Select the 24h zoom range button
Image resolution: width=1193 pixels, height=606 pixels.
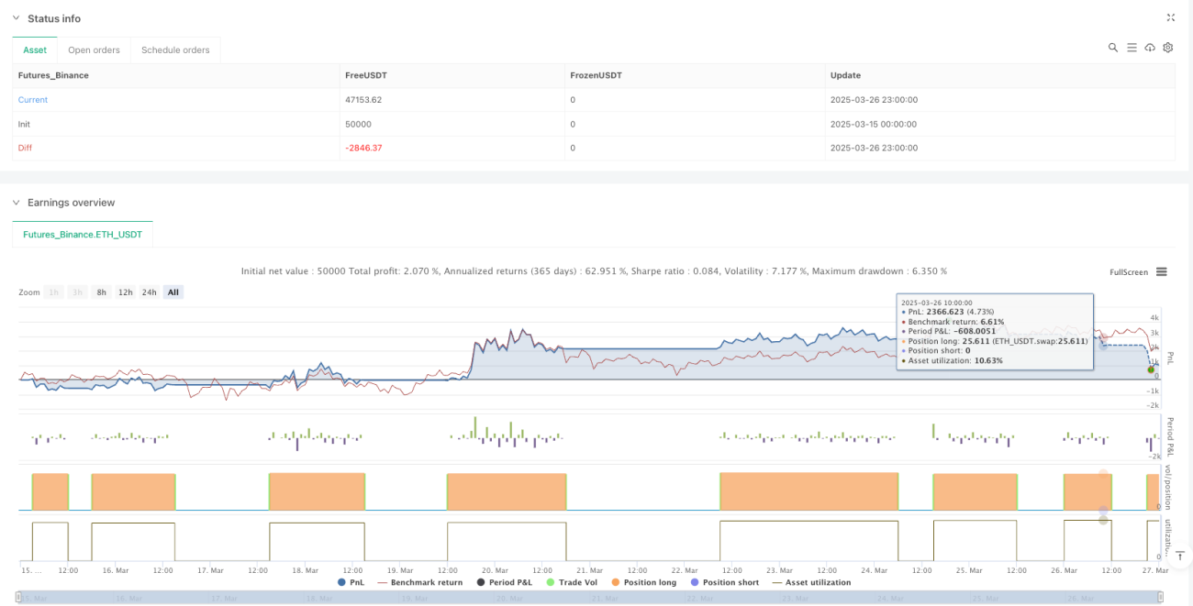pyautogui.click(x=150, y=292)
